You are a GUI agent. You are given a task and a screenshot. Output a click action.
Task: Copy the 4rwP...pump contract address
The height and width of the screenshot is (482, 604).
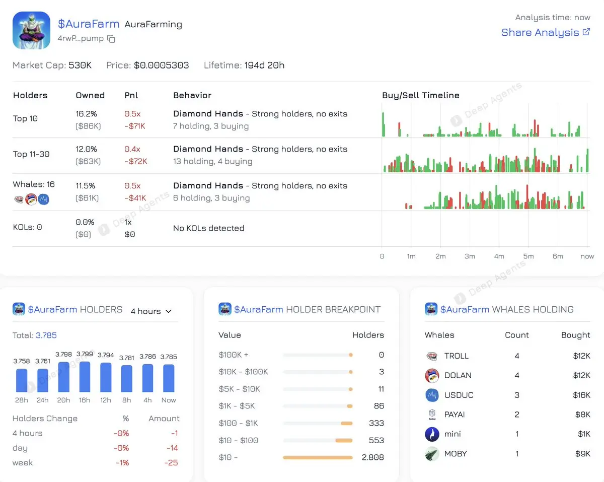point(111,39)
